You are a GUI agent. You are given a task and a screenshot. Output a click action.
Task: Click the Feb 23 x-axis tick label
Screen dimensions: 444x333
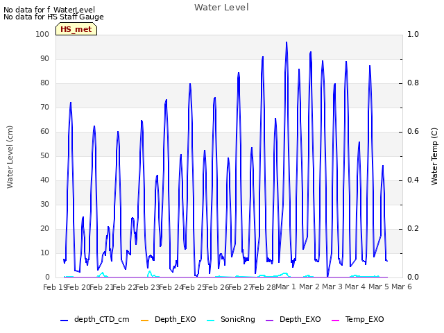(148, 287)
